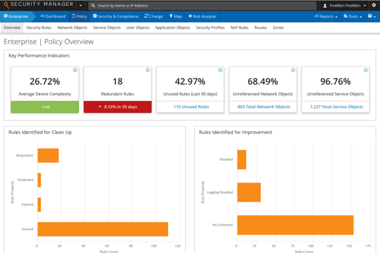Open the NAT Rules tab
The height and width of the screenshot is (253, 380).
point(239,27)
